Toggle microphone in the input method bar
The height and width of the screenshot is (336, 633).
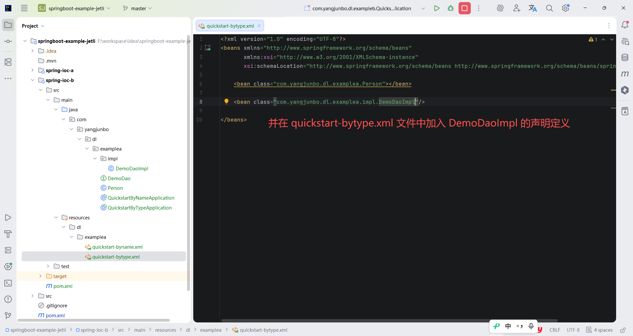(x=531, y=326)
